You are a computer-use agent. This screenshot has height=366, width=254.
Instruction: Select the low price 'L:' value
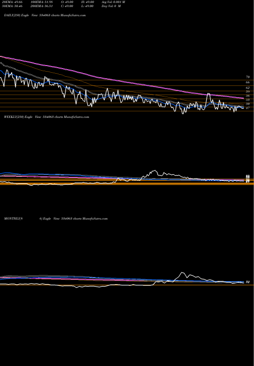(x=87, y=6)
